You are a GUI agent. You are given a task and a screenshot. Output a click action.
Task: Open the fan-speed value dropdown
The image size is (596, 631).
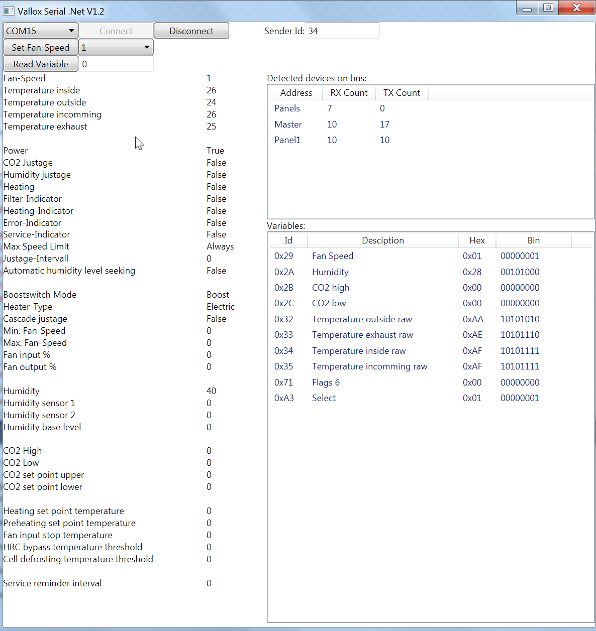coord(116,47)
